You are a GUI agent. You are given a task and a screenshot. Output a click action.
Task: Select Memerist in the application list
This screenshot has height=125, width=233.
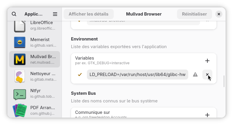[x=35, y=42]
